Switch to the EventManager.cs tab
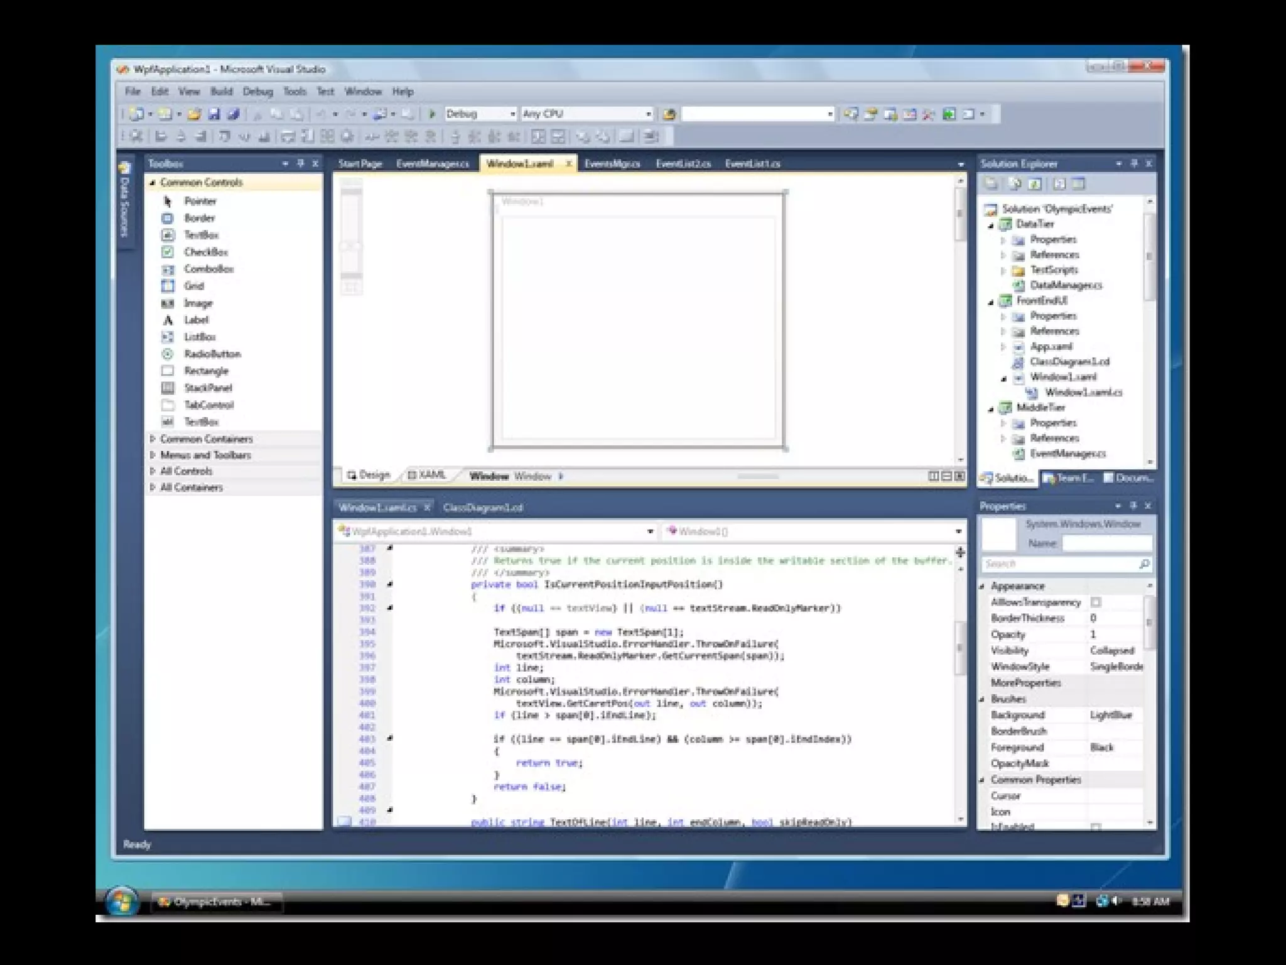Viewport: 1286px width, 965px height. (432, 163)
